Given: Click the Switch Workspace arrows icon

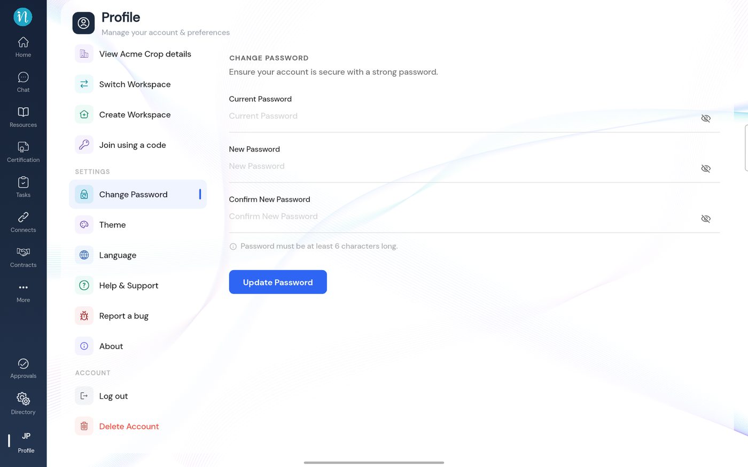Looking at the screenshot, I should 84,84.
